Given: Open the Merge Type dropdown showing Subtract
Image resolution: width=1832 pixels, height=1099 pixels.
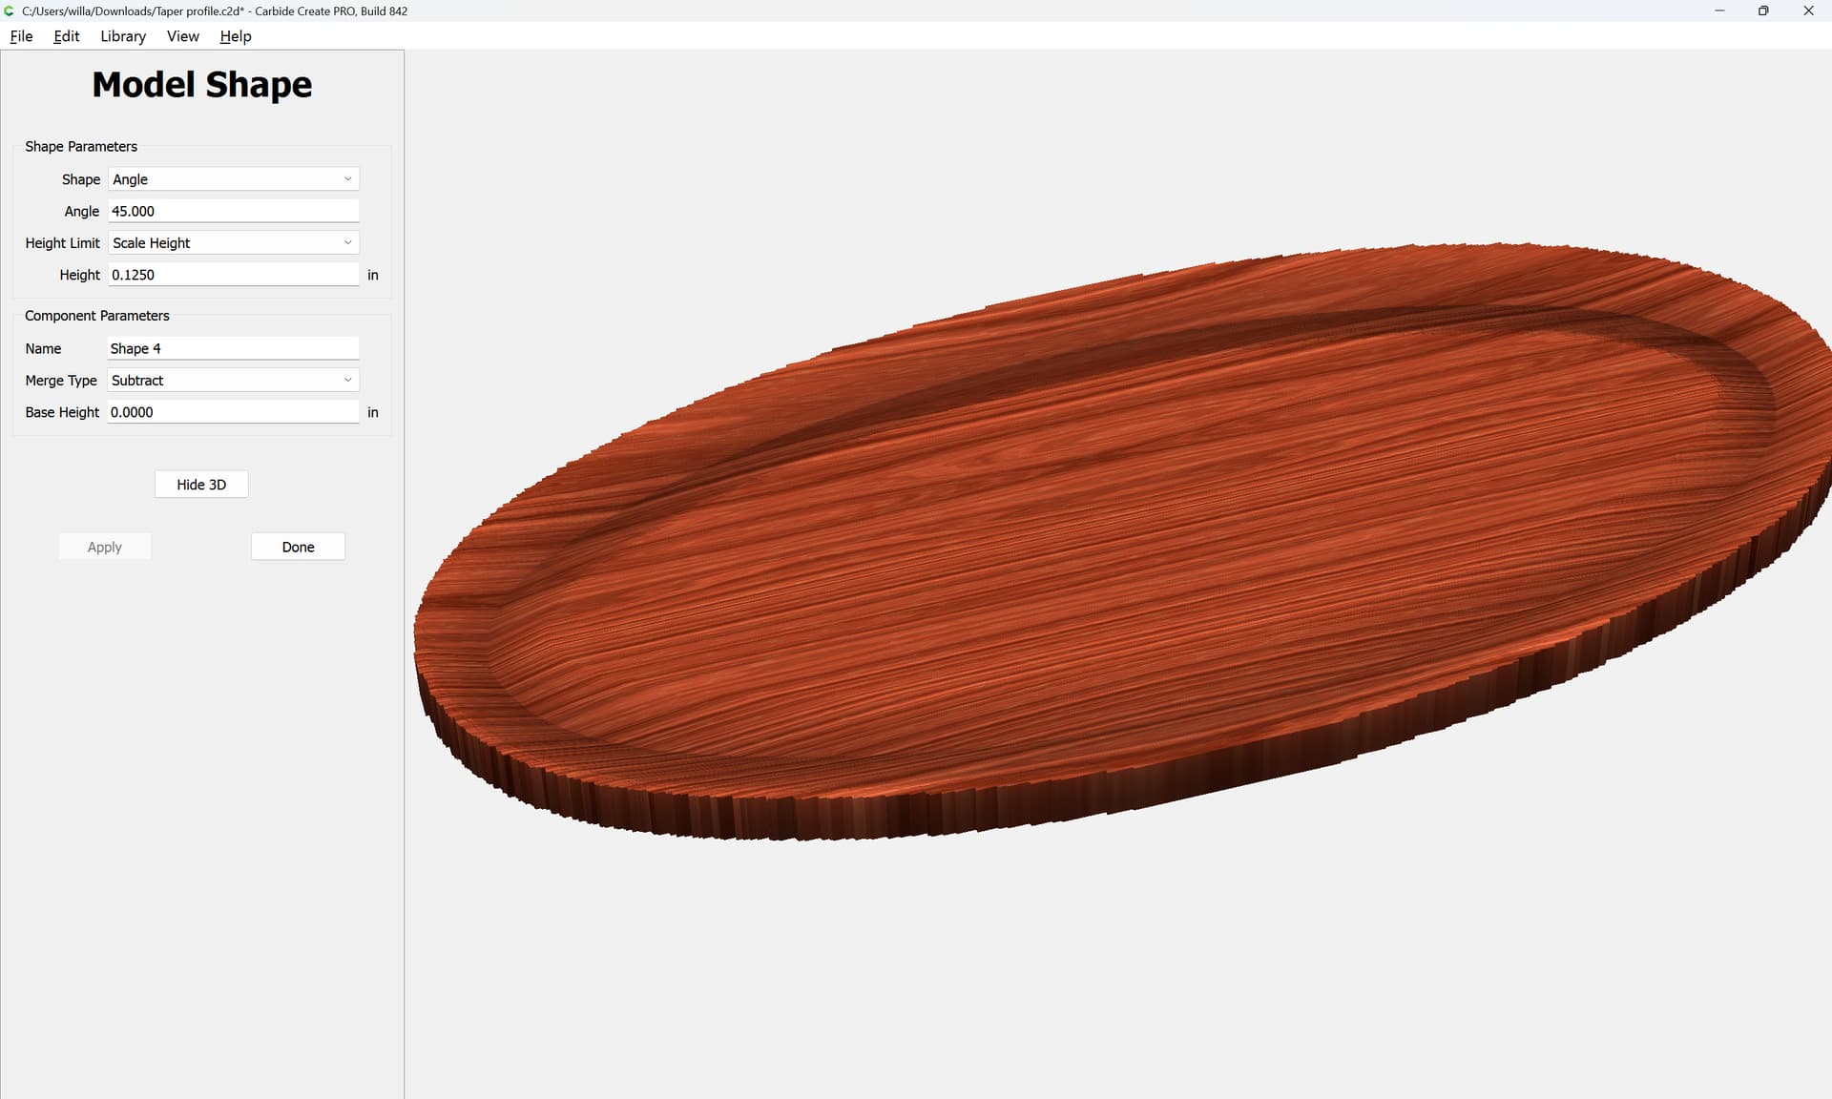Looking at the screenshot, I should [233, 381].
